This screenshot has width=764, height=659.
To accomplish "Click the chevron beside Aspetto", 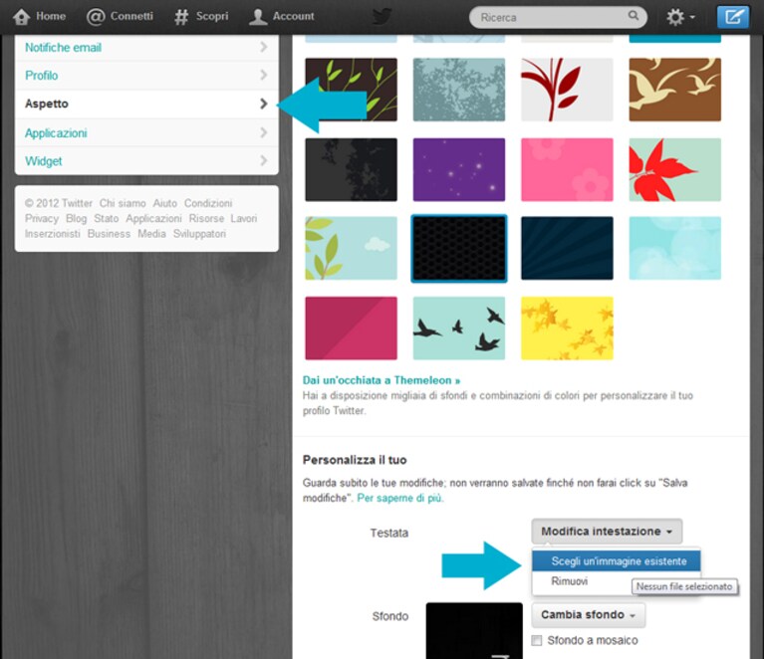I will click(x=264, y=104).
